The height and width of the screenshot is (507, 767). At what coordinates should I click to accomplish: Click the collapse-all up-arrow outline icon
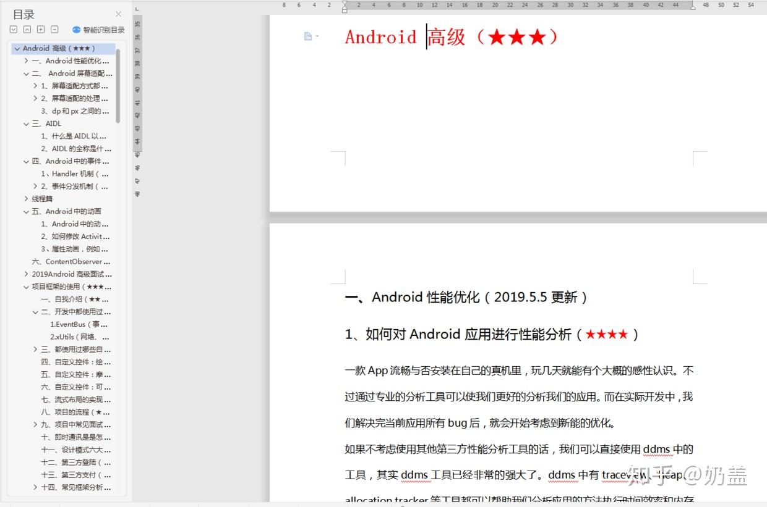27,29
